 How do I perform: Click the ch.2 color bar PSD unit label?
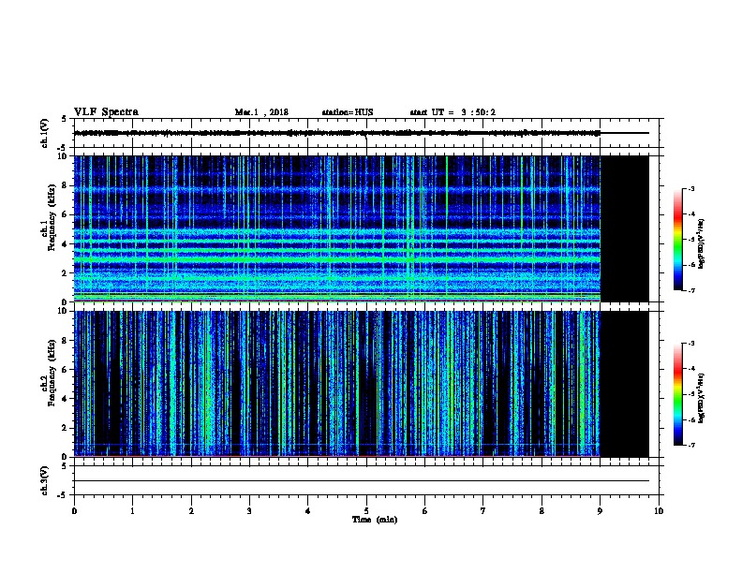coord(701,399)
